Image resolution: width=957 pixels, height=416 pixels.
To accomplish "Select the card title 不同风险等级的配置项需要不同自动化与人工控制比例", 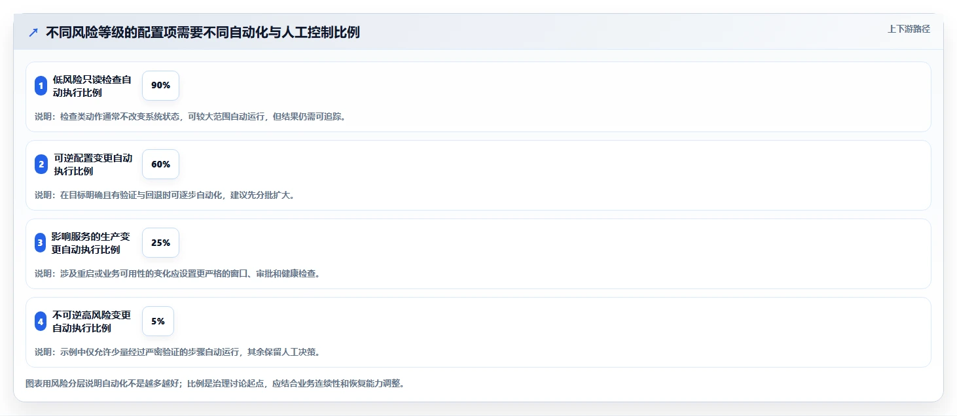I will [202, 33].
